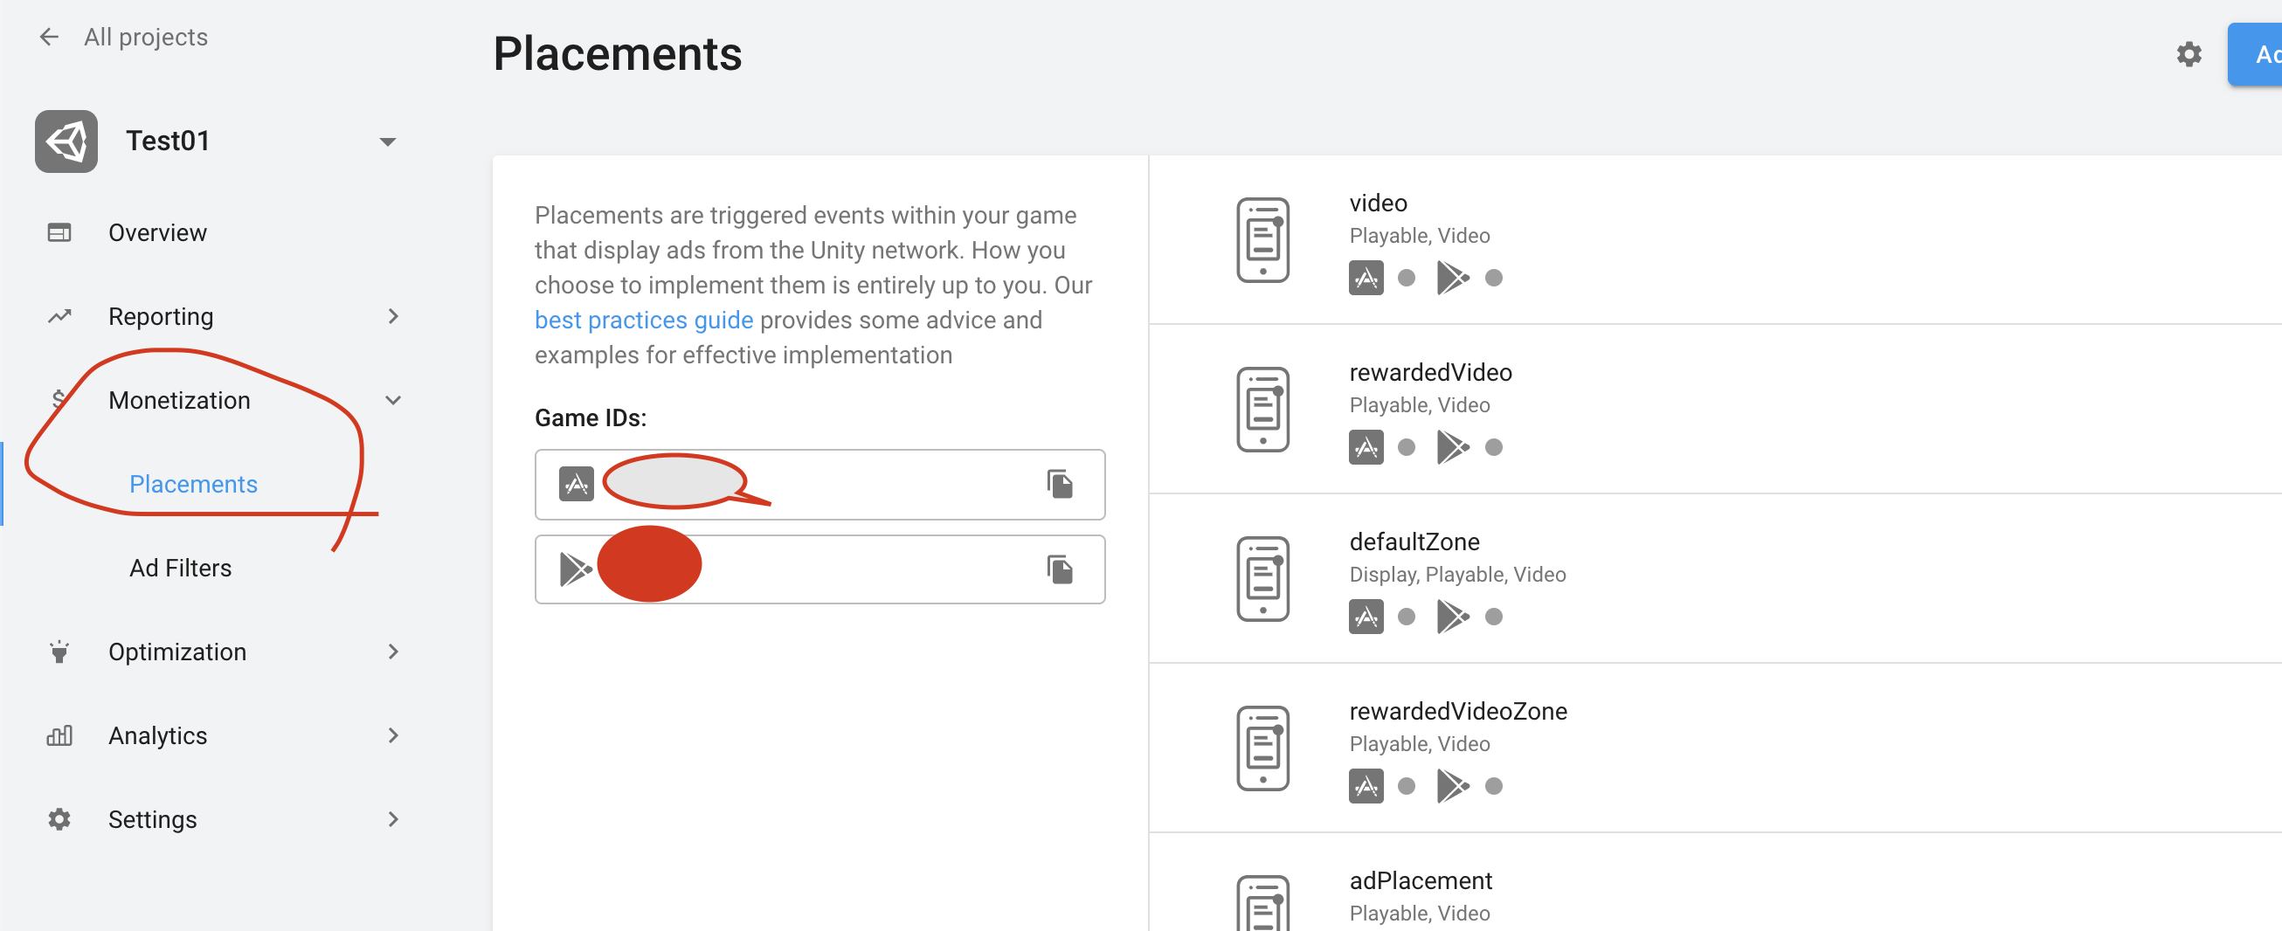2282x931 pixels.
Task: Select the Monetization menu item
Action: pos(179,400)
